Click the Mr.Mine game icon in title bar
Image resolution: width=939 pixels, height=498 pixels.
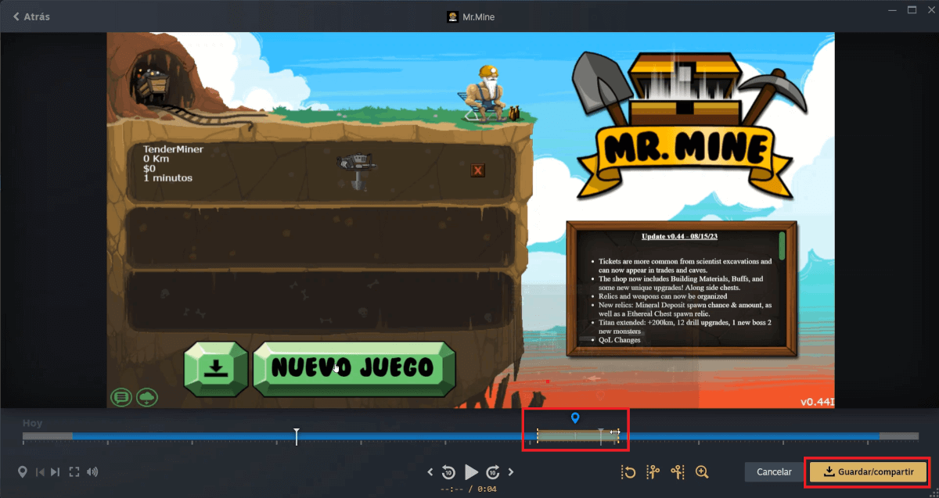point(452,16)
